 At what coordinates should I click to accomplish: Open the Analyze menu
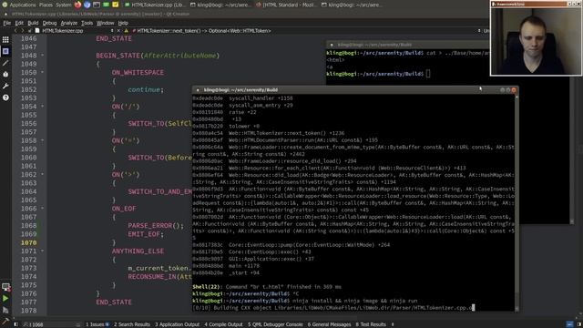(69, 23)
